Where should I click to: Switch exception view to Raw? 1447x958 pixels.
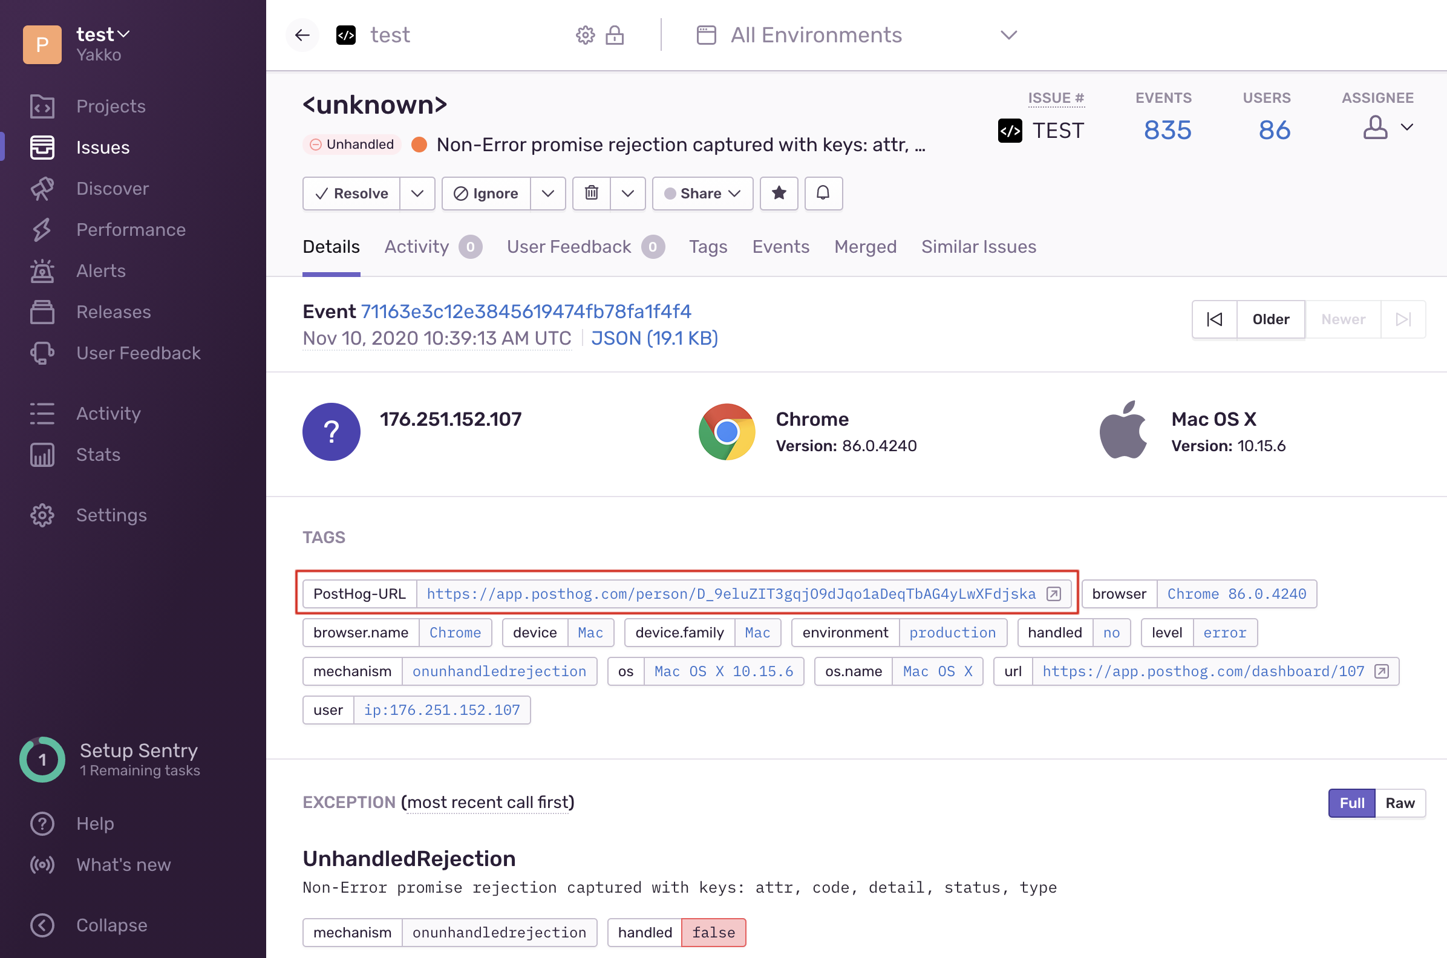click(x=1399, y=803)
